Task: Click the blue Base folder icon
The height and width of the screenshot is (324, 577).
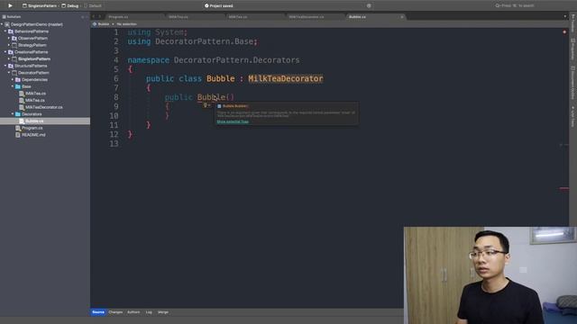Action: click(18, 86)
